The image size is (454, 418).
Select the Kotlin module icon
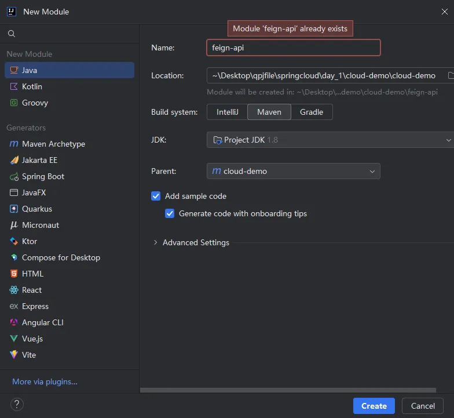[14, 86]
